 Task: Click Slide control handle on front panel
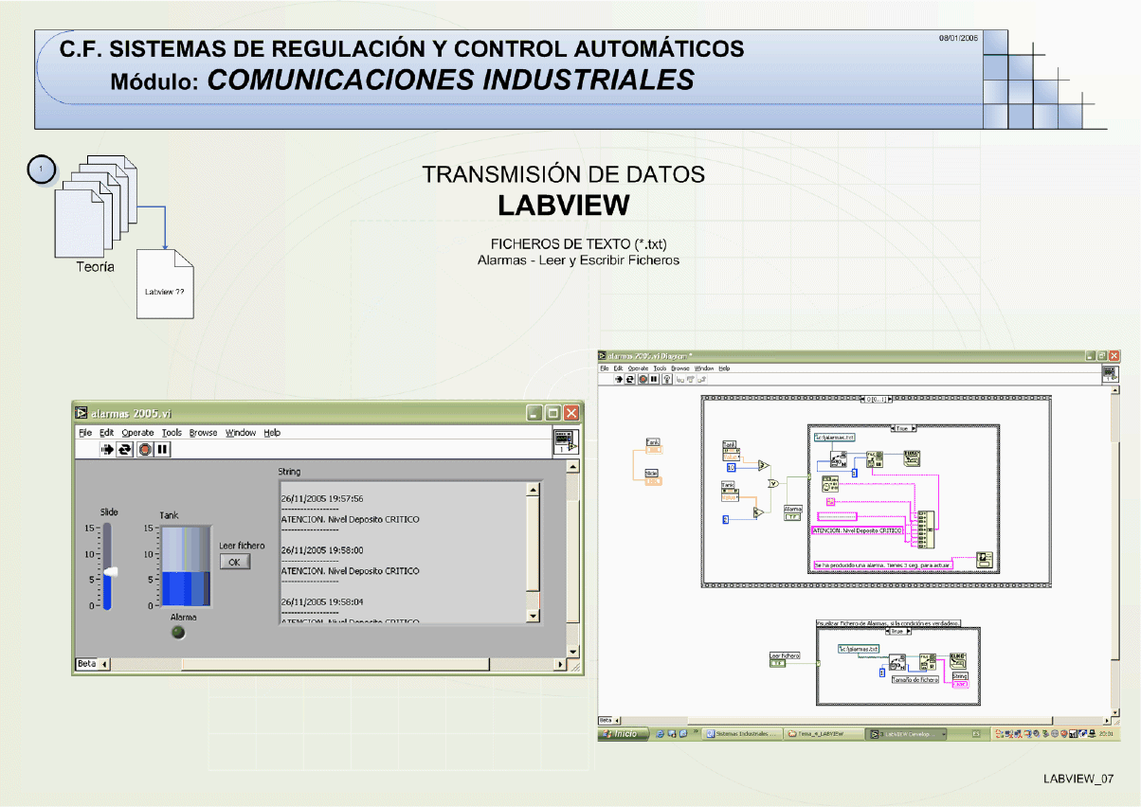click(x=111, y=572)
